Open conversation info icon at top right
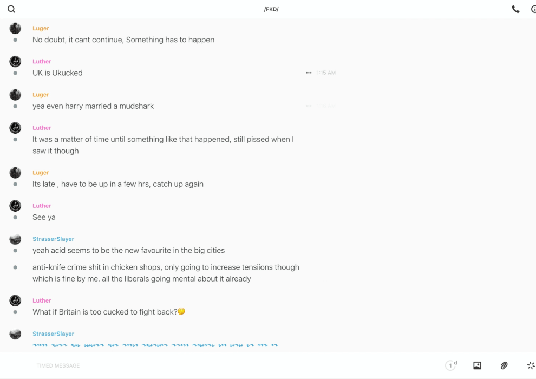This screenshot has height=379, width=536. 533,9
